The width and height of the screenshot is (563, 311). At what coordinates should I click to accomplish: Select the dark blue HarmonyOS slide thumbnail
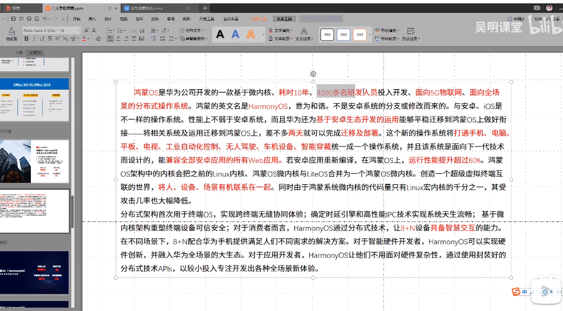click(34, 273)
